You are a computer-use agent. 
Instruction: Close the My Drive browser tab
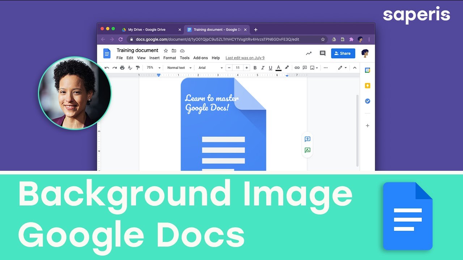(x=180, y=30)
